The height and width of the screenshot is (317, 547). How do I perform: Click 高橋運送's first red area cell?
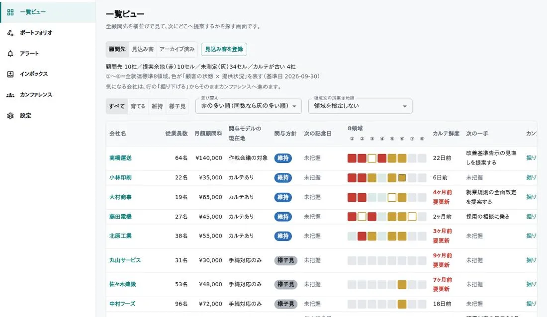click(352, 158)
